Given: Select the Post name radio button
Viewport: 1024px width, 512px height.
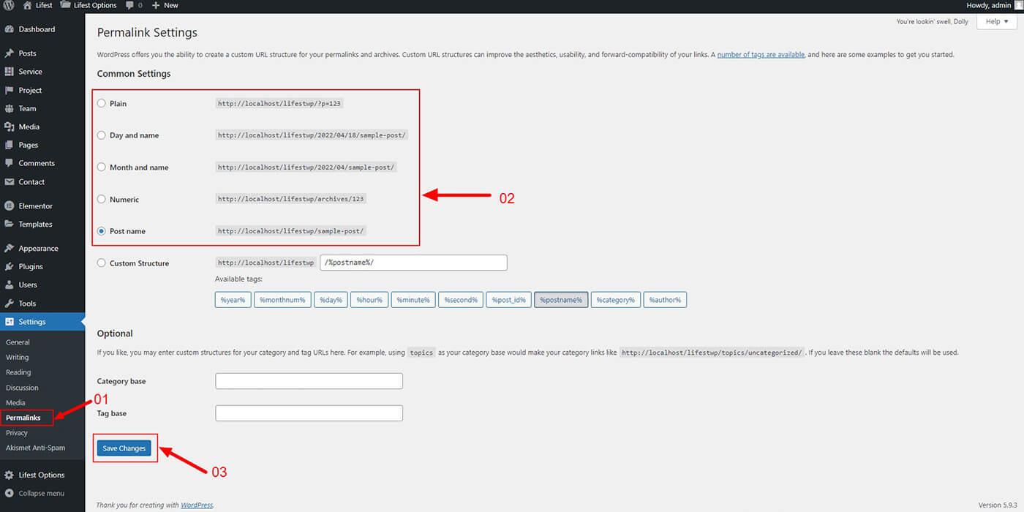Looking at the screenshot, I should click(x=102, y=231).
